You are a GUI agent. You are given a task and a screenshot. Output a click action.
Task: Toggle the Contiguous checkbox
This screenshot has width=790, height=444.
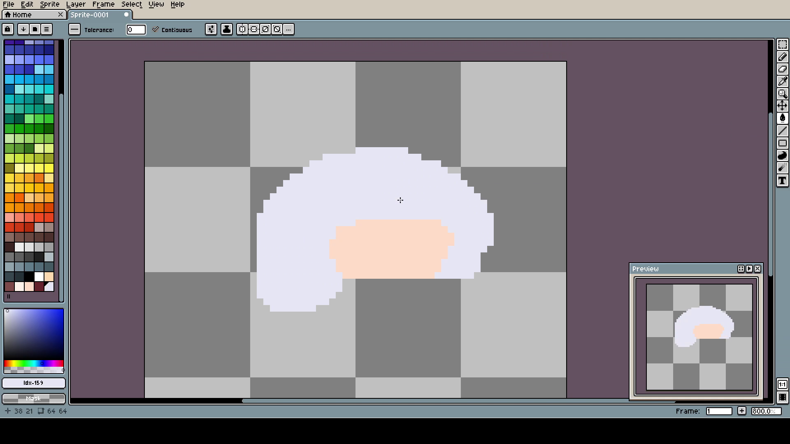click(172, 30)
